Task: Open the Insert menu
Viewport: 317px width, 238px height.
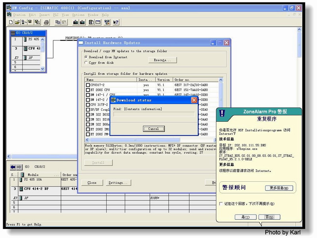Action: 44,15
